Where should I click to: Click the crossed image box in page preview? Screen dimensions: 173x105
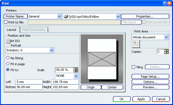(102, 59)
